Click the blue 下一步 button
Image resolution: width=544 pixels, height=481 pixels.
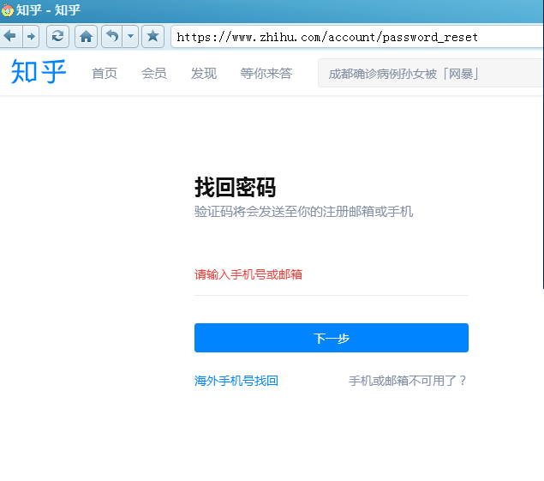[x=332, y=338]
